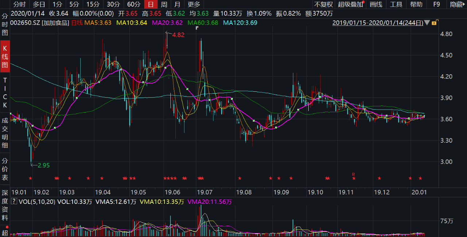Click the red star event marker above 19.08
This screenshot has width=467, height=237.
pyautogui.click(x=240, y=178)
